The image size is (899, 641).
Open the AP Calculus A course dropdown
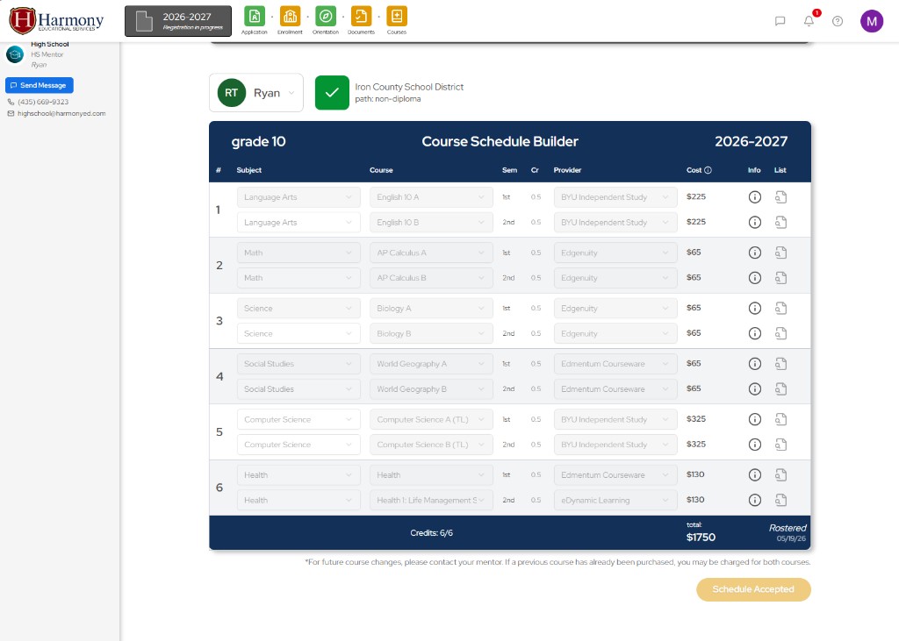point(431,253)
